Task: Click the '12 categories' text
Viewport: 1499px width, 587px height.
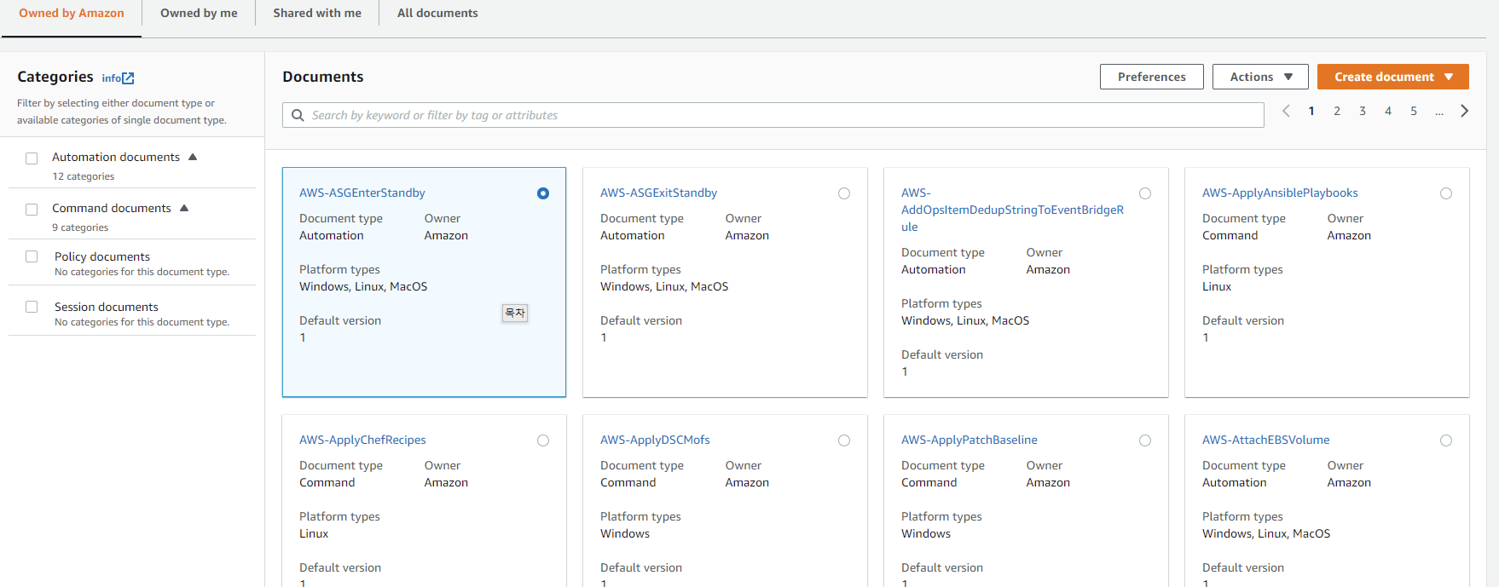Action: pyautogui.click(x=84, y=176)
